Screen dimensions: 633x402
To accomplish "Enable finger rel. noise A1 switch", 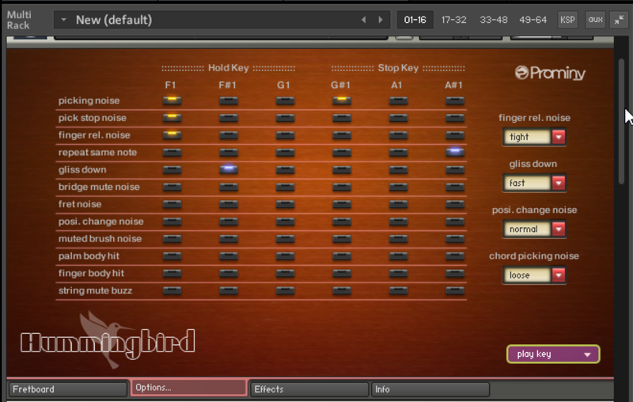I will click(398, 135).
